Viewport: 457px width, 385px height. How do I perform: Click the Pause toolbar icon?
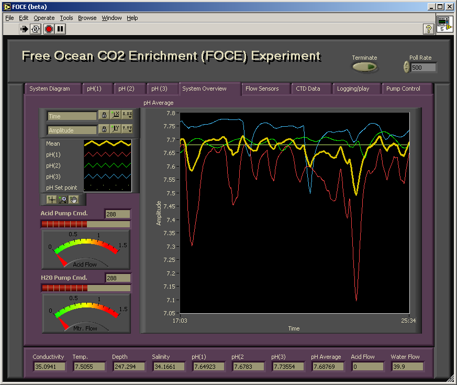tap(60, 29)
